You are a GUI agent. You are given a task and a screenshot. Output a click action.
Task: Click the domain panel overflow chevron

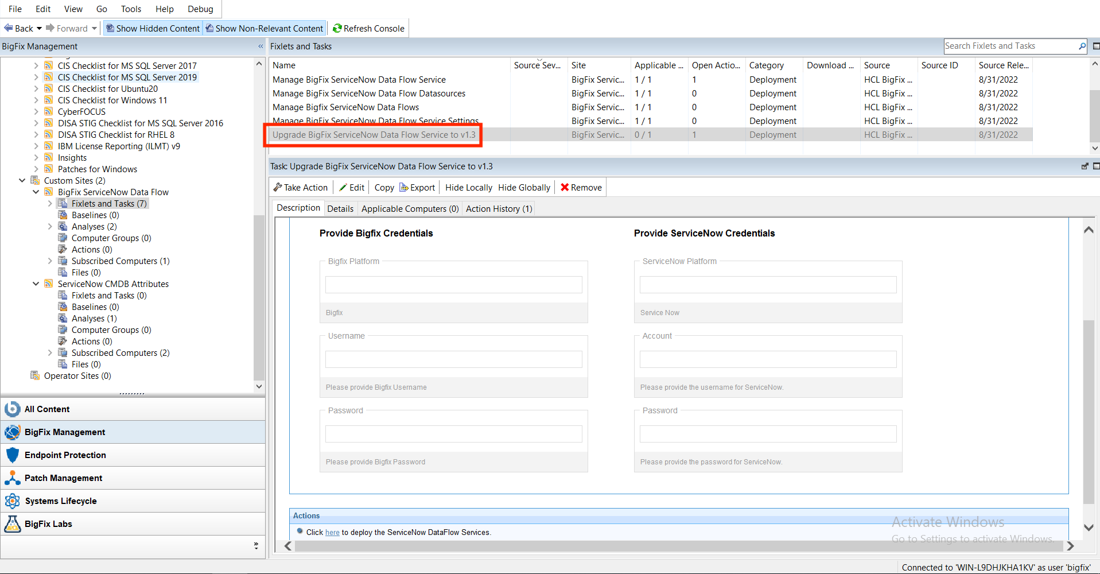point(256,546)
